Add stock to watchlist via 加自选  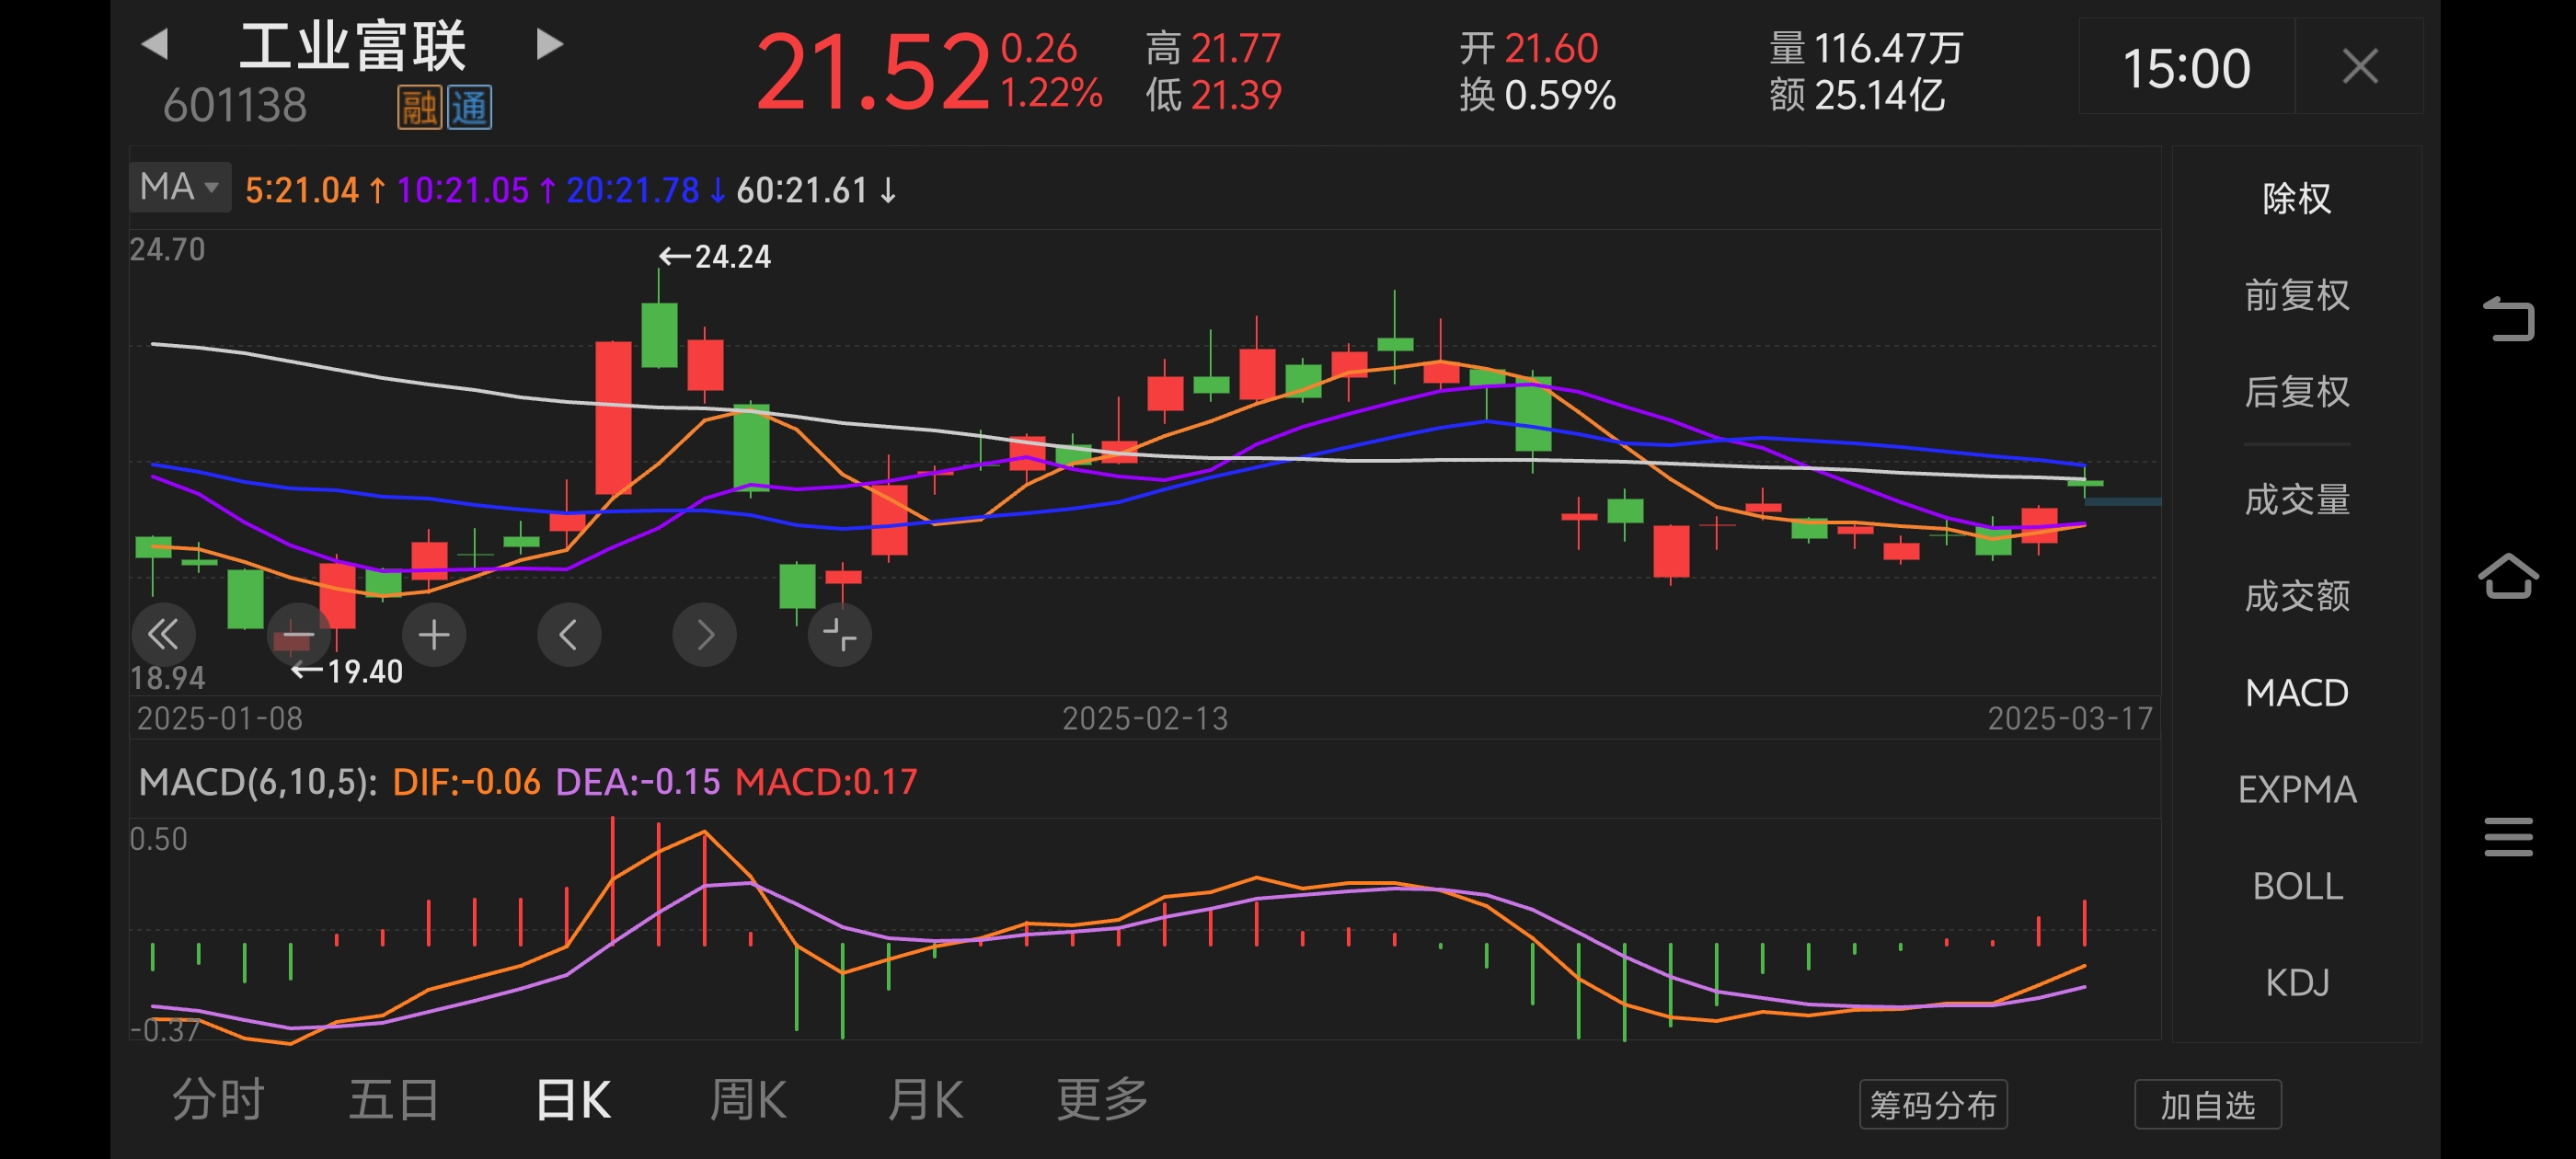pos(2207,1103)
